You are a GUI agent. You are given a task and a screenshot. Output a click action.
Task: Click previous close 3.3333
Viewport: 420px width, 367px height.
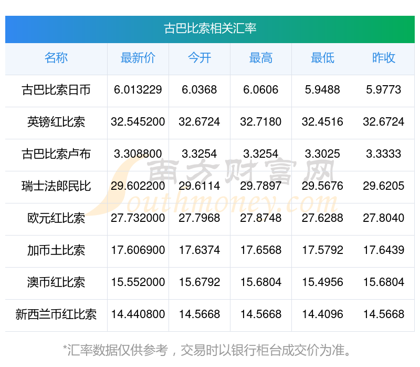coord(384,154)
